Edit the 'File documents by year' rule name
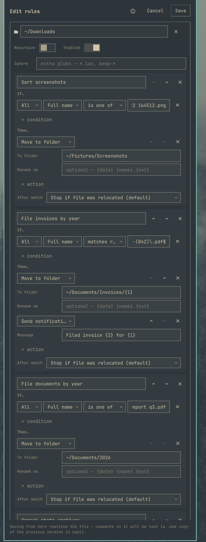206x542 pixels. pos(81,384)
